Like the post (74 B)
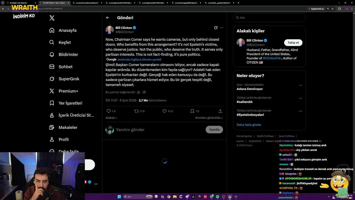 coord(168,111)
